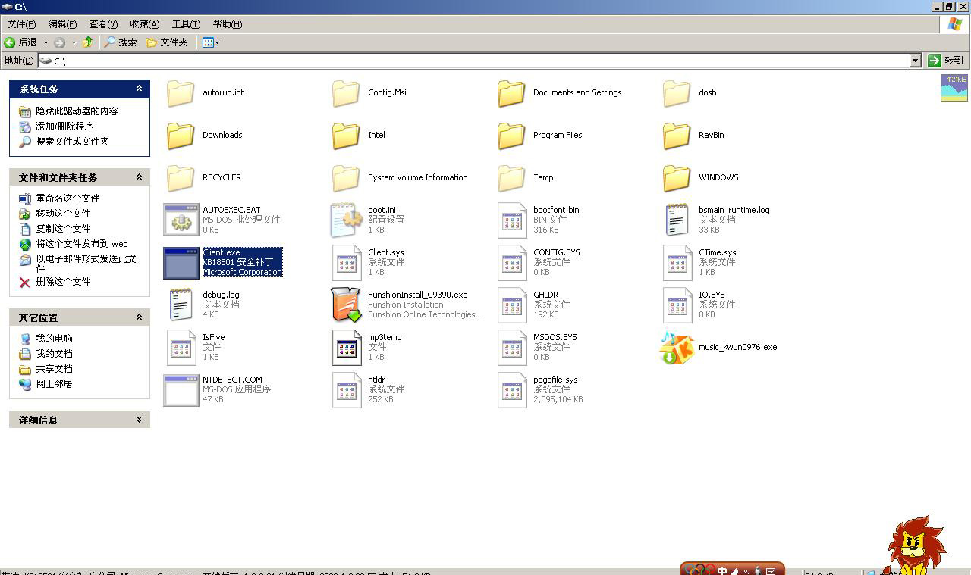Select the pagefile.sys file icon

(512, 389)
